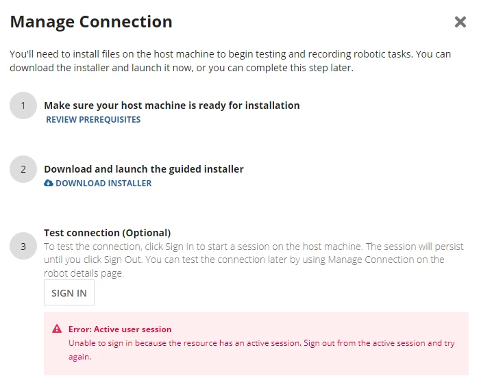Click the word '(Optional)' in step 3 heading

[147, 233]
